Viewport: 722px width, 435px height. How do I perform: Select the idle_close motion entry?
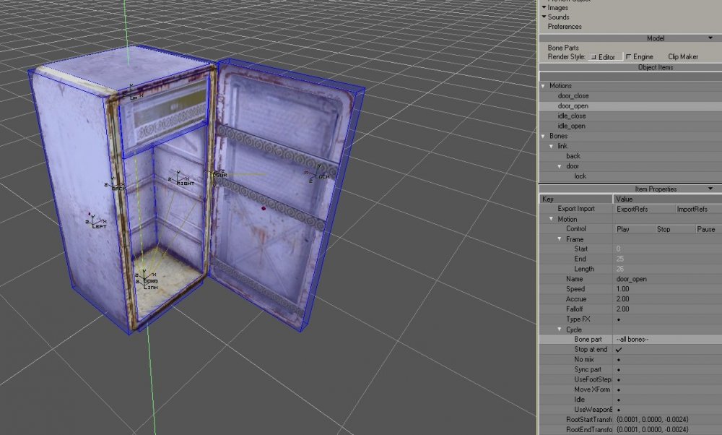pyautogui.click(x=570, y=116)
